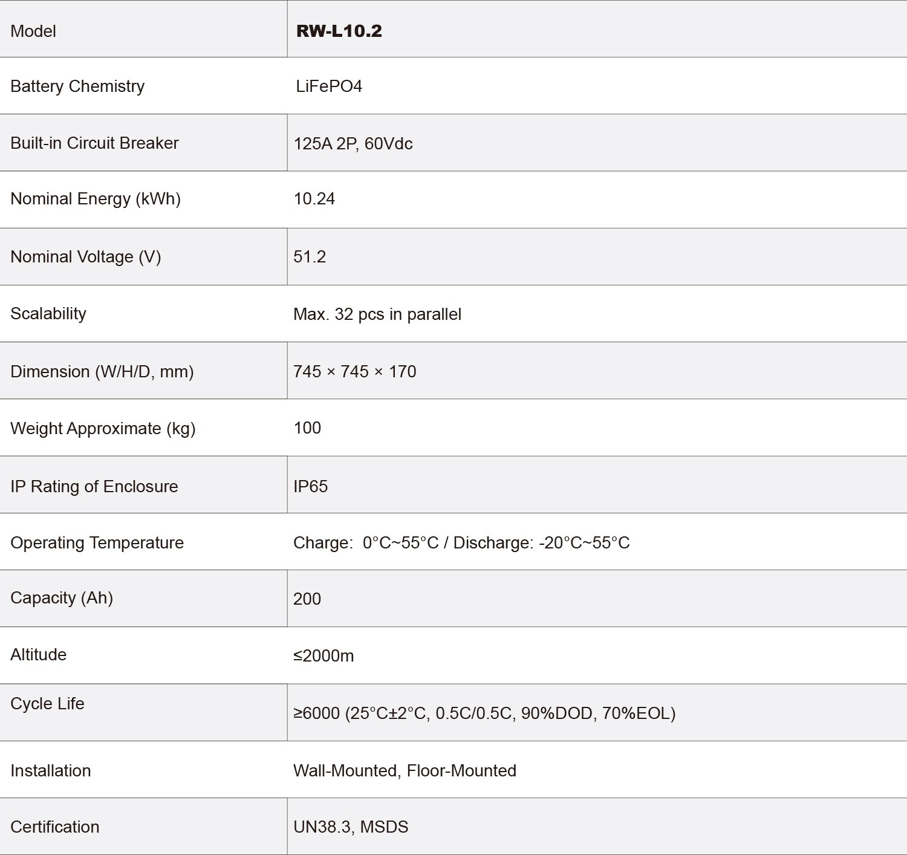Click the 'Battery Chemistry' label
This screenshot has height=855, width=907.
click(x=77, y=86)
